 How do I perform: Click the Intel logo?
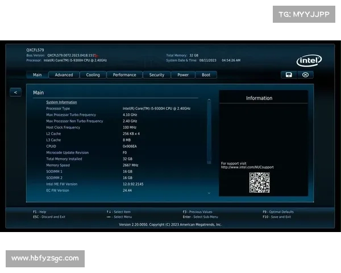point(309,60)
